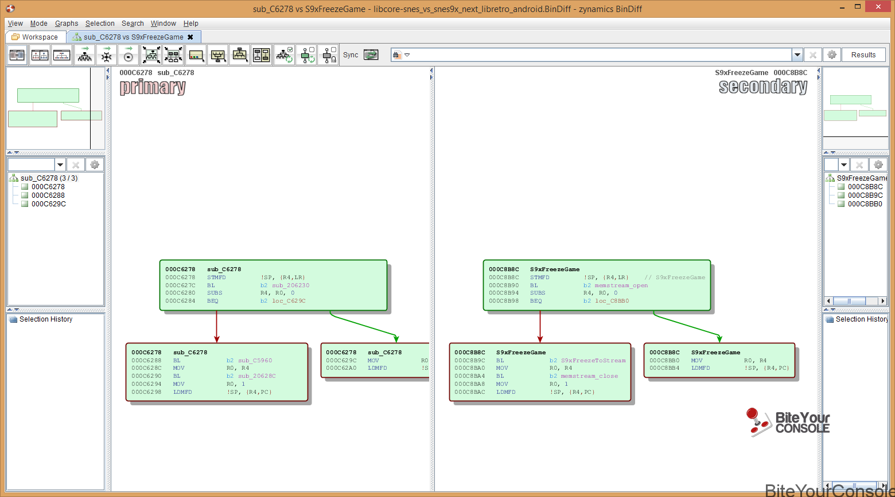Toggle the green node proximity refresh icon
Screen dimensions: 895x497
pyautogui.click(x=306, y=55)
